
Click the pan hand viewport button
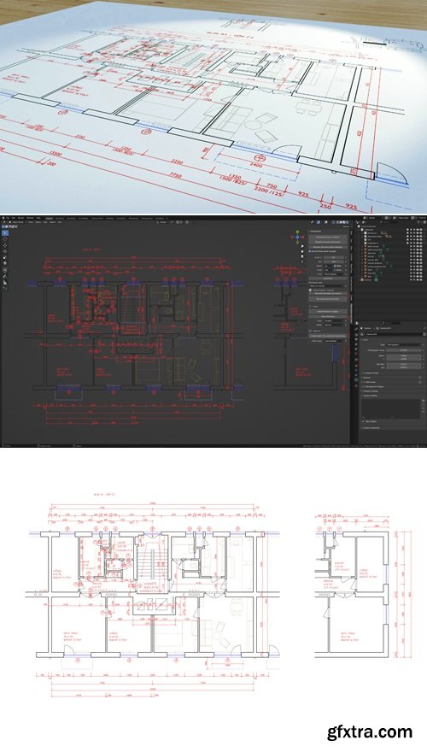[x=302, y=251]
